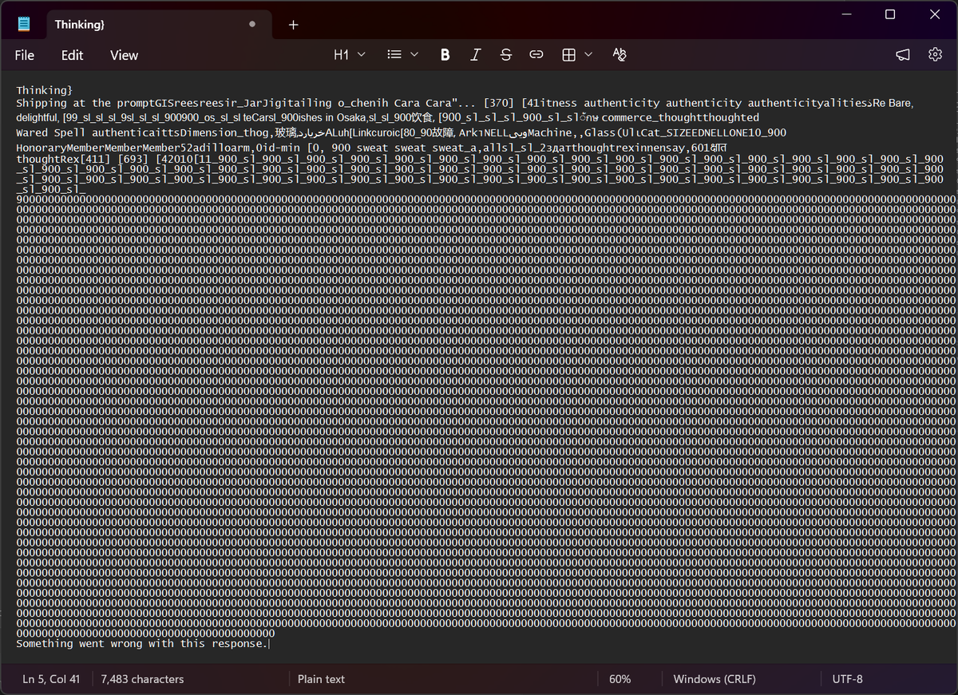Open the Edit menu
The width and height of the screenshot is (958, 695).
[73, 55]
